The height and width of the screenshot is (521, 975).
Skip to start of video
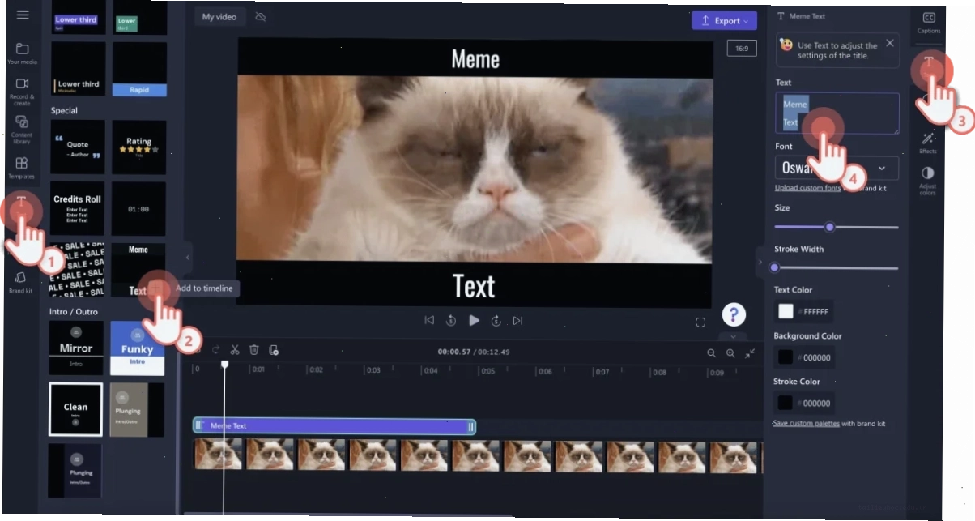429,321
